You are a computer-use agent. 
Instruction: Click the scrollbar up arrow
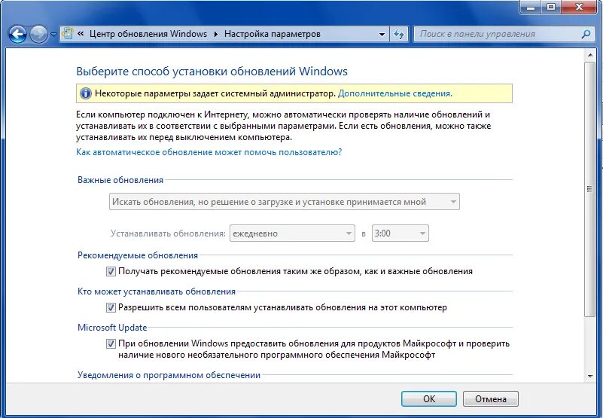[590, 56]
